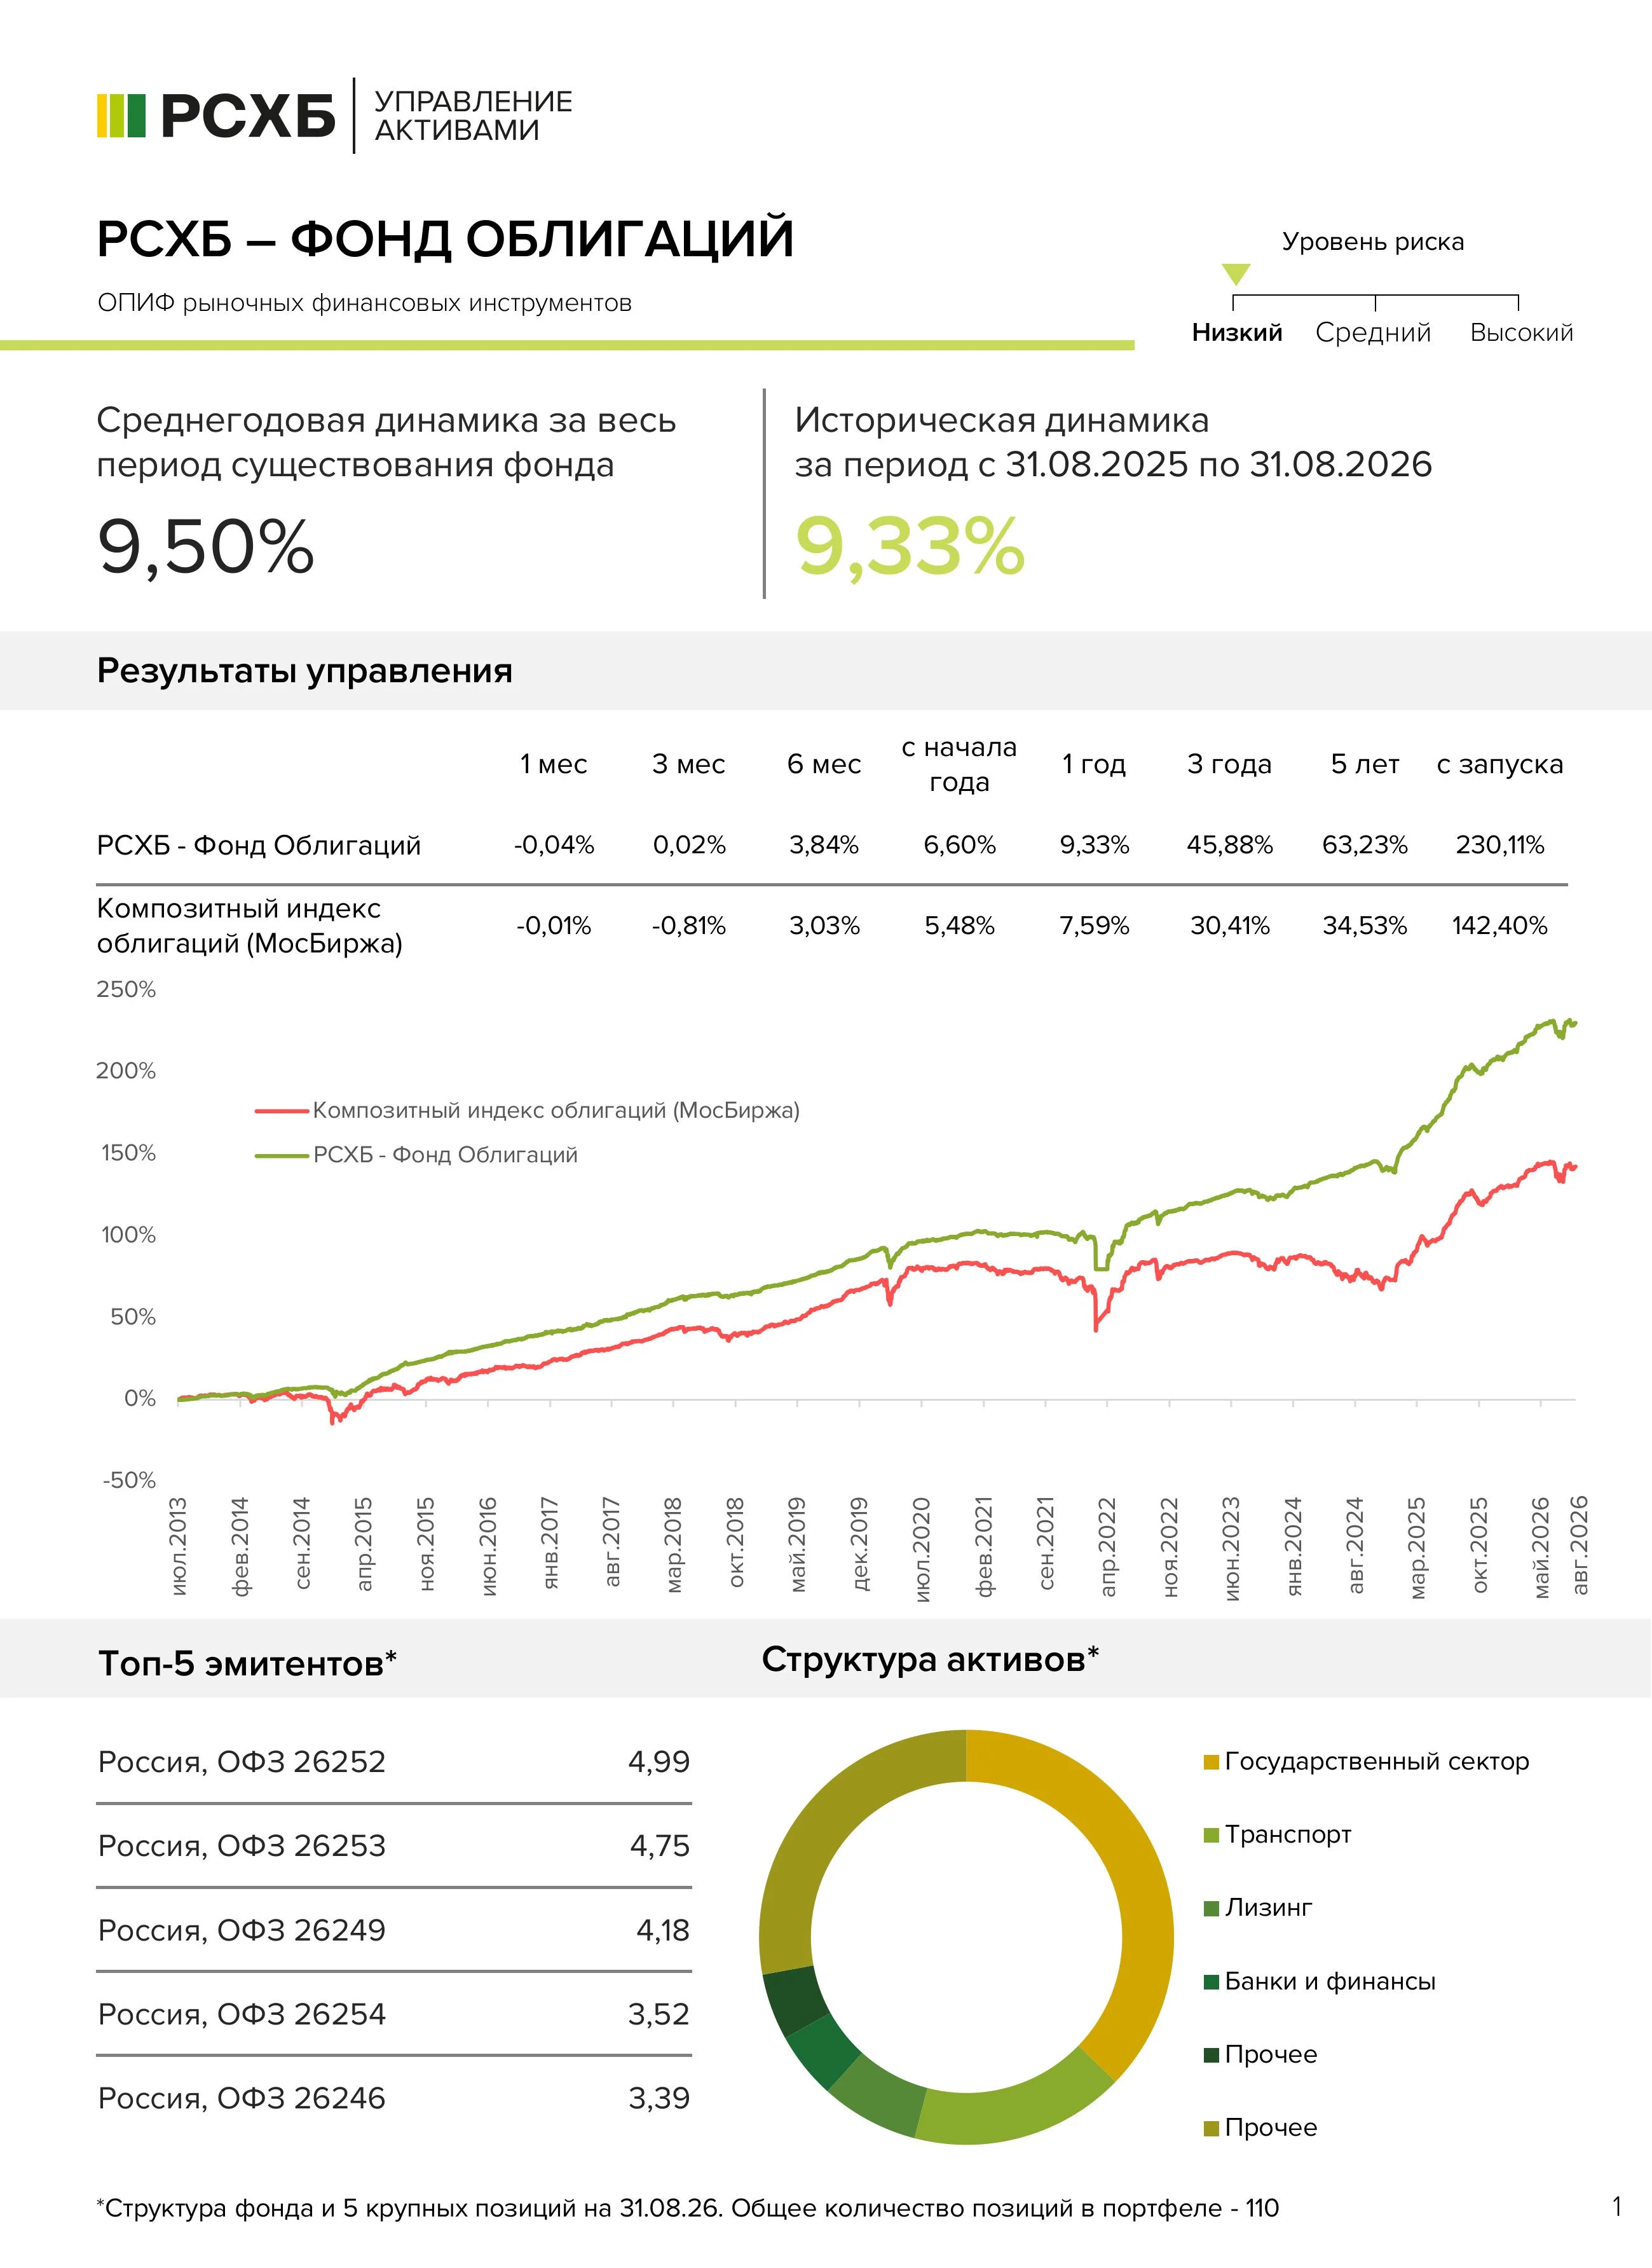The height and width of the screenshot is (2268, 1652).
Task: Click the 1 мес column header
Action: [x=553, y=764]
